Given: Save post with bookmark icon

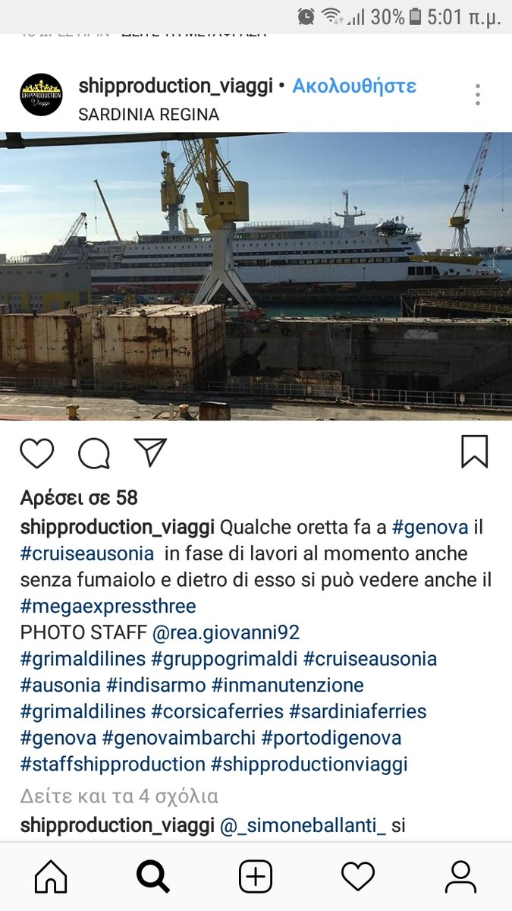Looking at the screenshot, I should click(x=475, y=452).
